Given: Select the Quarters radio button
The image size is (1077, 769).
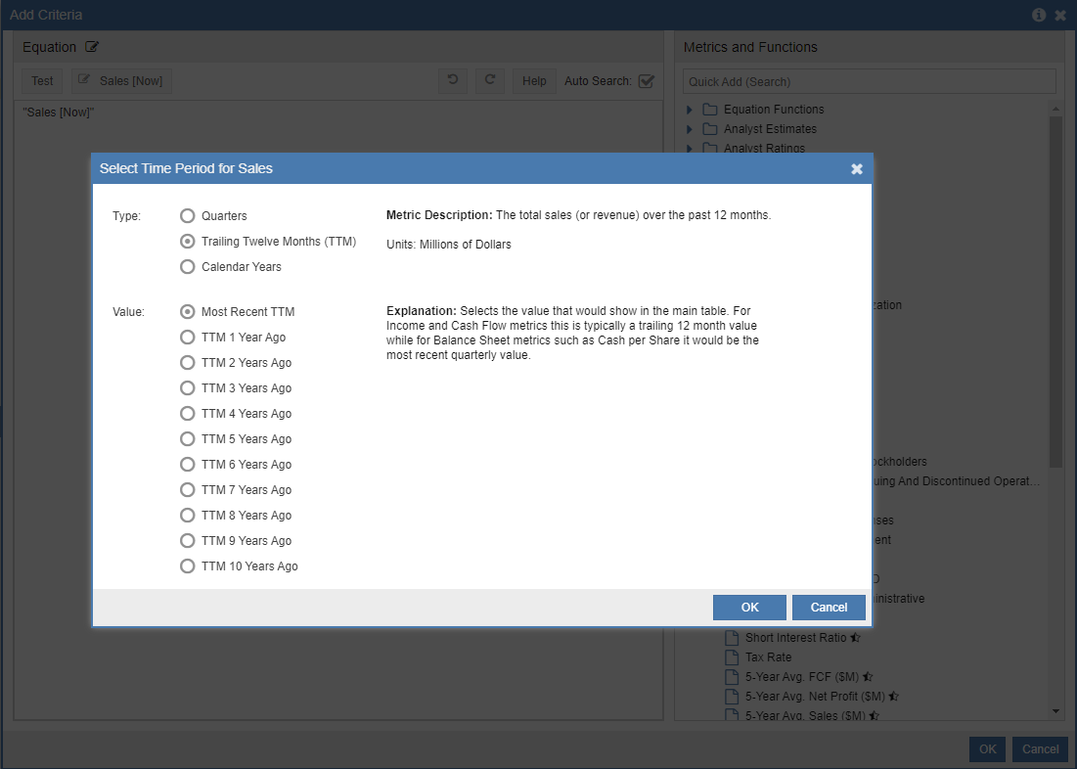Looking at the screenshot, I should pyautogui.click(x=188, y=216).
